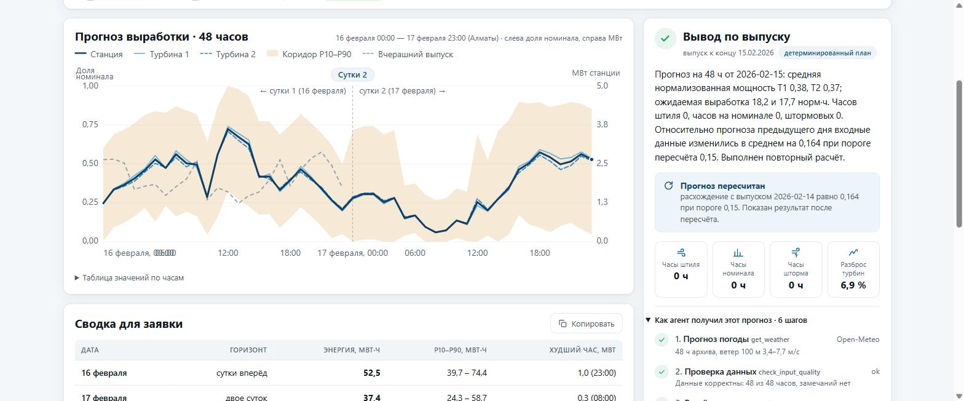Click the checkmark icon of step Прогноз погоды
Viewport: 964px width, 401px height.
[x=662, y=339]
